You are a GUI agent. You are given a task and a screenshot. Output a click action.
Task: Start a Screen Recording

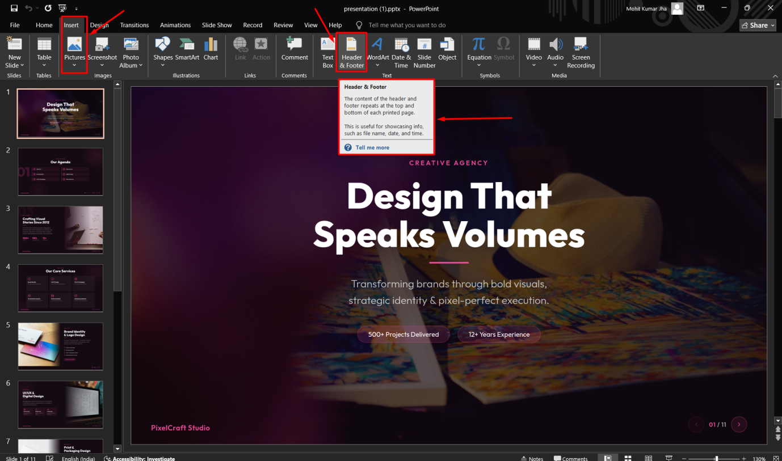(581, 52)
